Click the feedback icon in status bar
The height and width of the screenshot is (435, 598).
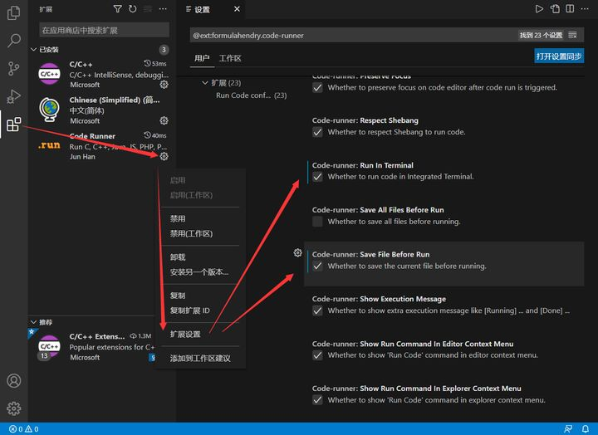568,429
